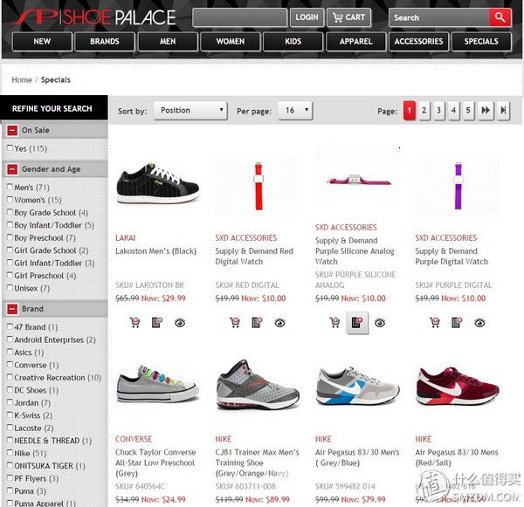Check the Women's filter checkbox
This screenshot has height=507, width=524.
(10, 199)
